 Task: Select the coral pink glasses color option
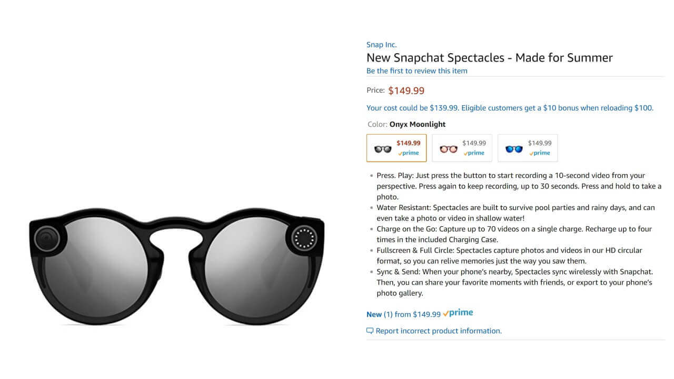[x=449, y=149]
